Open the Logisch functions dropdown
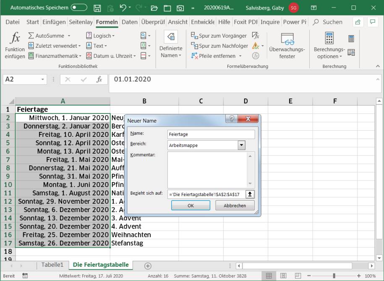 (100, 36)
